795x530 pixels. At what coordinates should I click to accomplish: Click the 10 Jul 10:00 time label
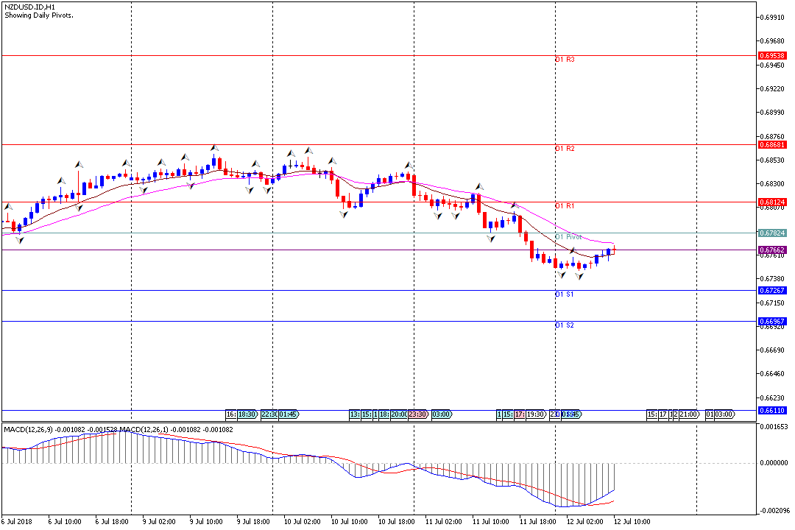point(350,521)
